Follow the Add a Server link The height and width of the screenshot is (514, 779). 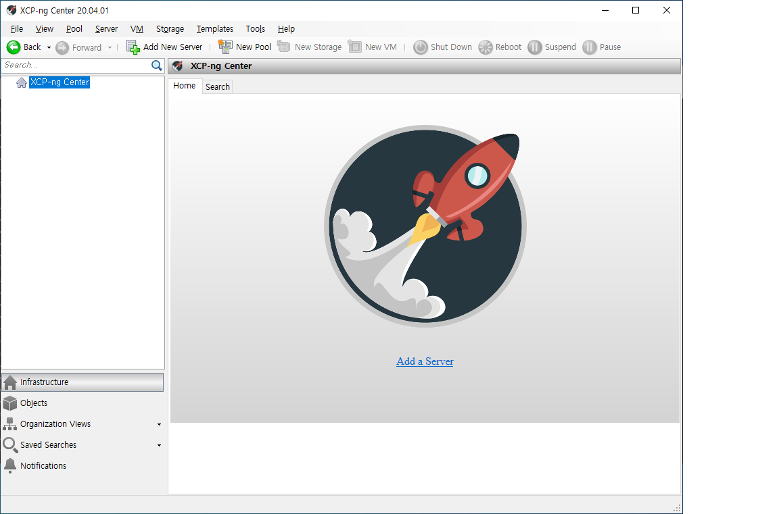(x=425, y=361)
